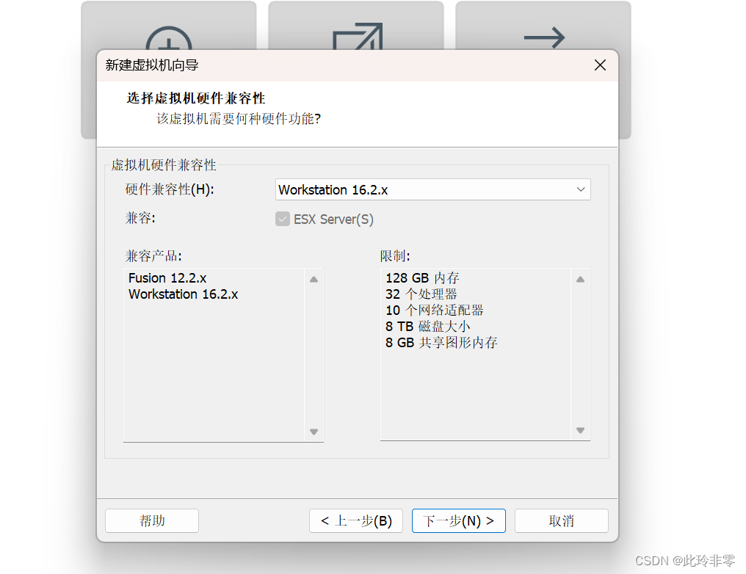The height and width of the screenshot is (574, 746).
Task: Select the 128 GB 内存 limitation entry
Action: click(422, 277)
